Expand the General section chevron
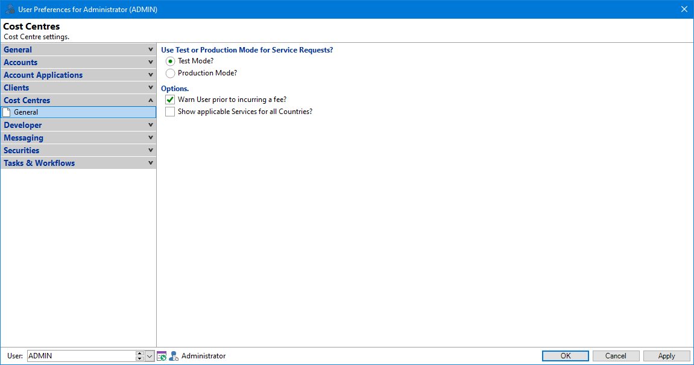 click(x=151, y=49)
